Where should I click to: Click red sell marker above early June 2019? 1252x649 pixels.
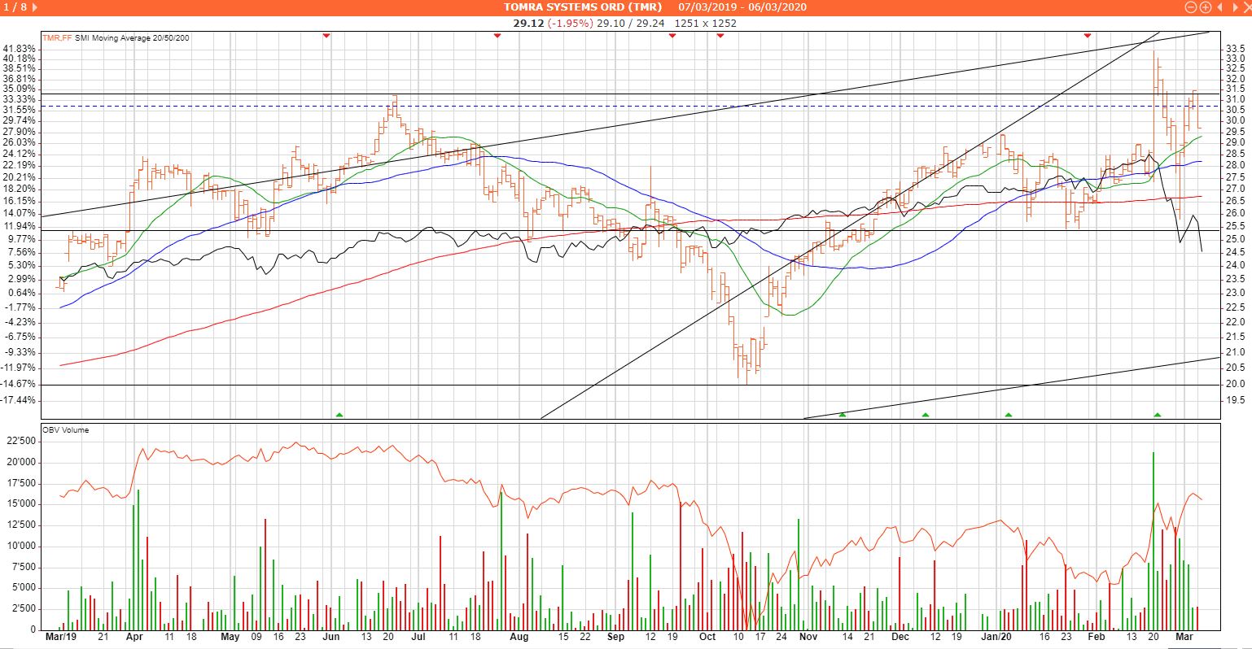(x=326, y=36)
